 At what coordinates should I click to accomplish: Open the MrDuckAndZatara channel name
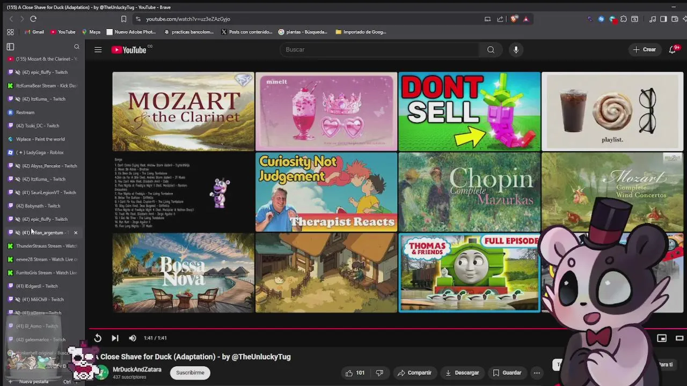(137, 369)
